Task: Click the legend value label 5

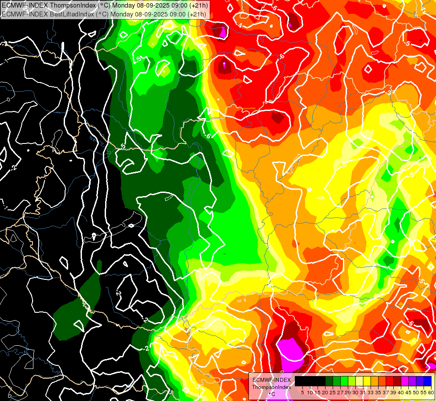Action: 302,393
